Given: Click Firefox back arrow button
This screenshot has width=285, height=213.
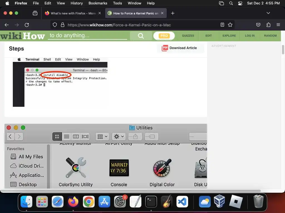Looking at the screenshot, I should click(7, 25).
